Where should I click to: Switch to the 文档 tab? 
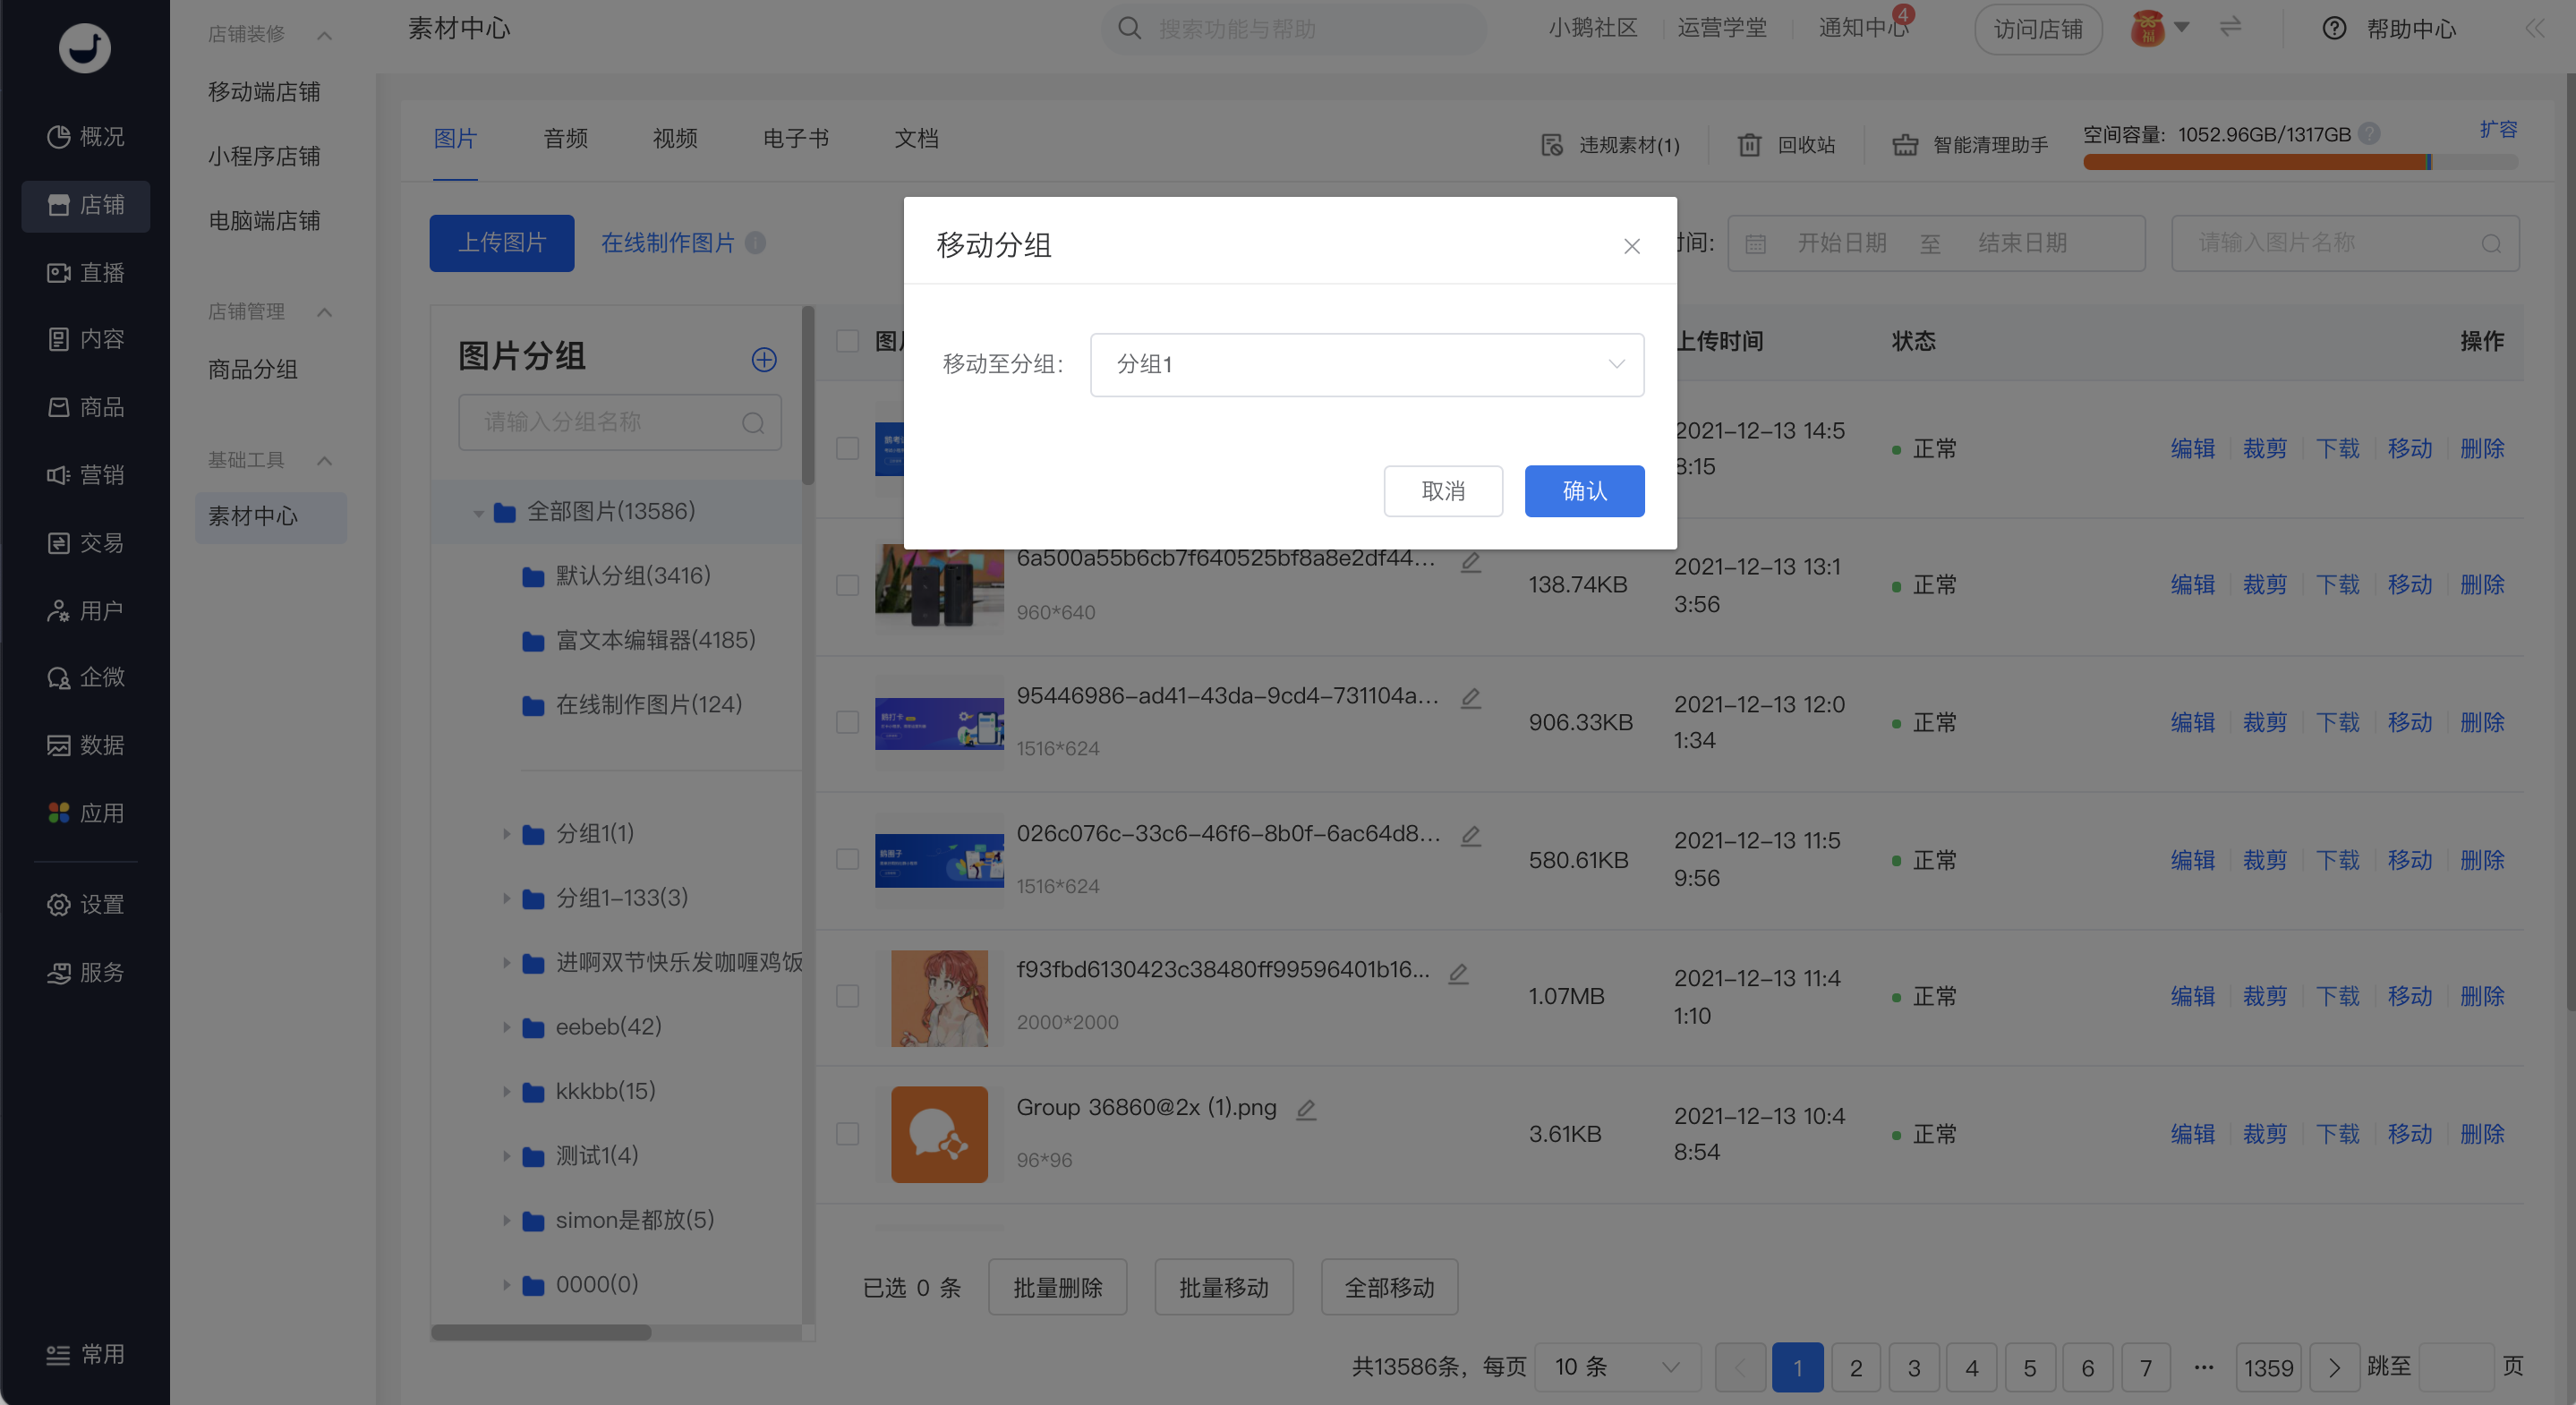pos(916,139)
